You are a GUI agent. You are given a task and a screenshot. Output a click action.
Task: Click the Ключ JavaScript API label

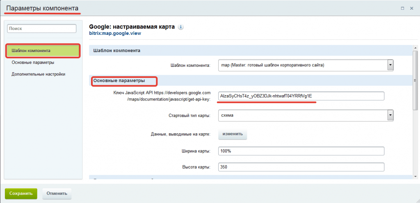click(x=162, y=96)
